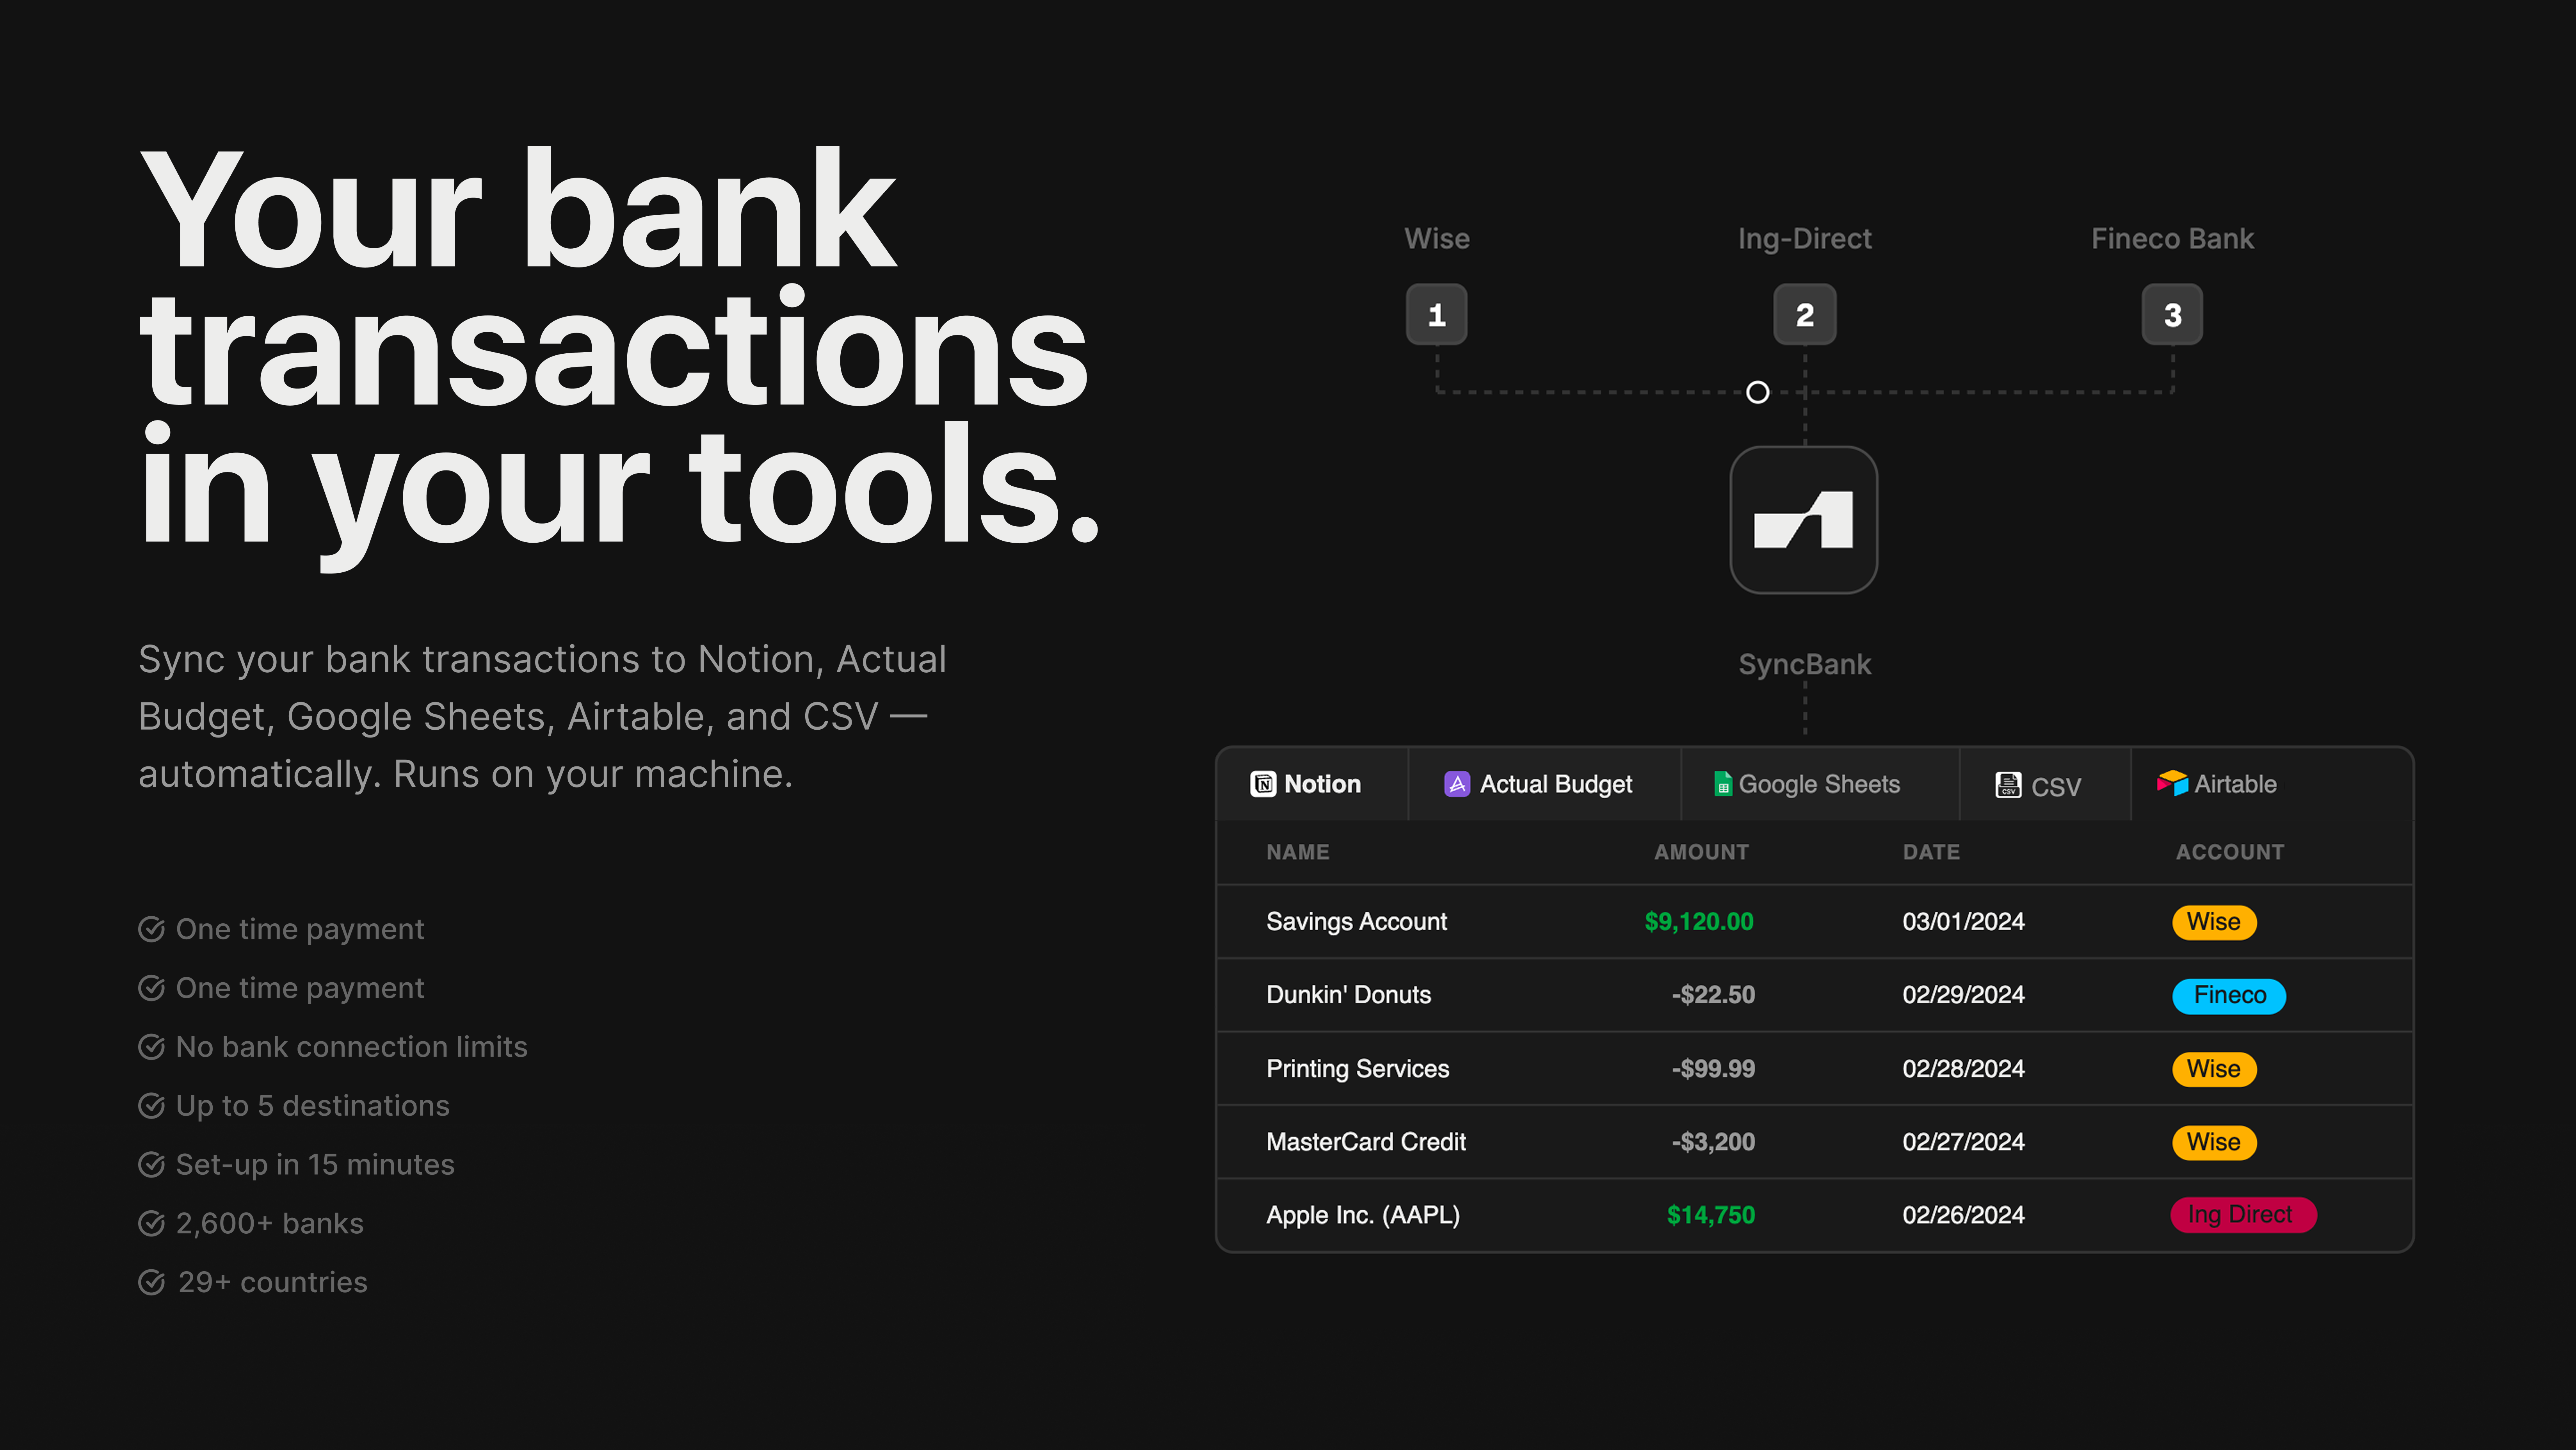
Task: Click the Fineco Bank label
Action: click(2172, 239)
